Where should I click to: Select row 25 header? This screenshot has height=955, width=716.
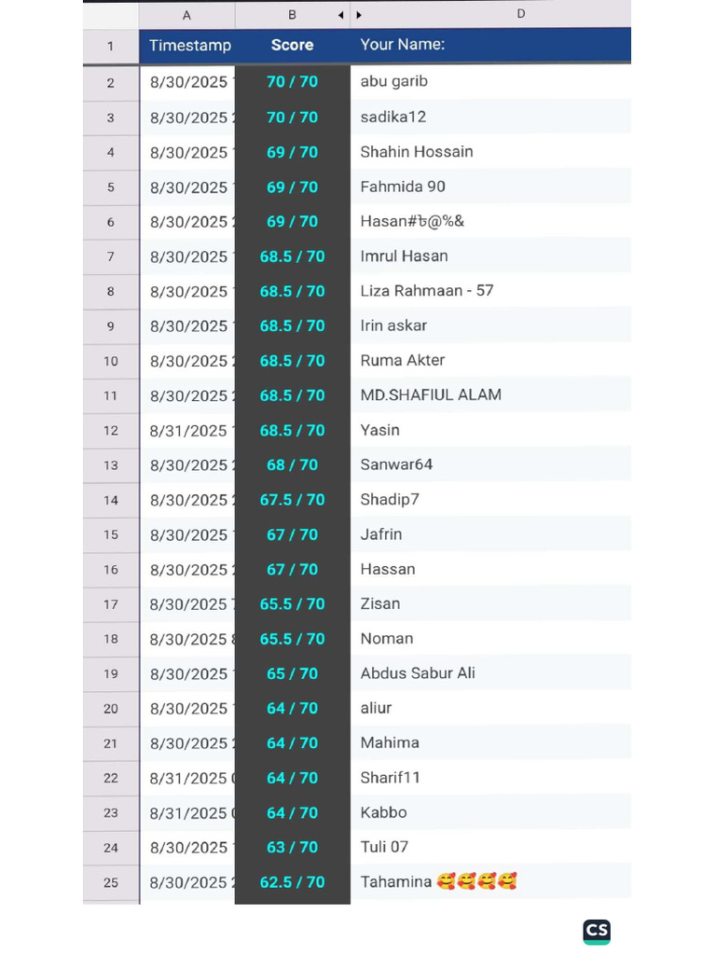click(x=111, y=882)
